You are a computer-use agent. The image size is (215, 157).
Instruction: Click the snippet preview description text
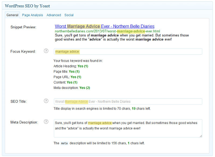click(x=122, y=37)
